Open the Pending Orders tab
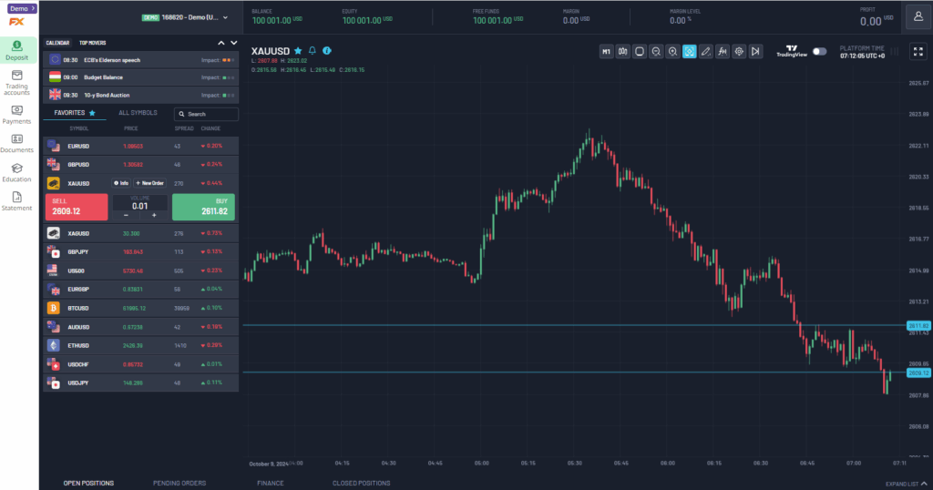This screenshot has width=933, height=490. (x=179, y=483)
